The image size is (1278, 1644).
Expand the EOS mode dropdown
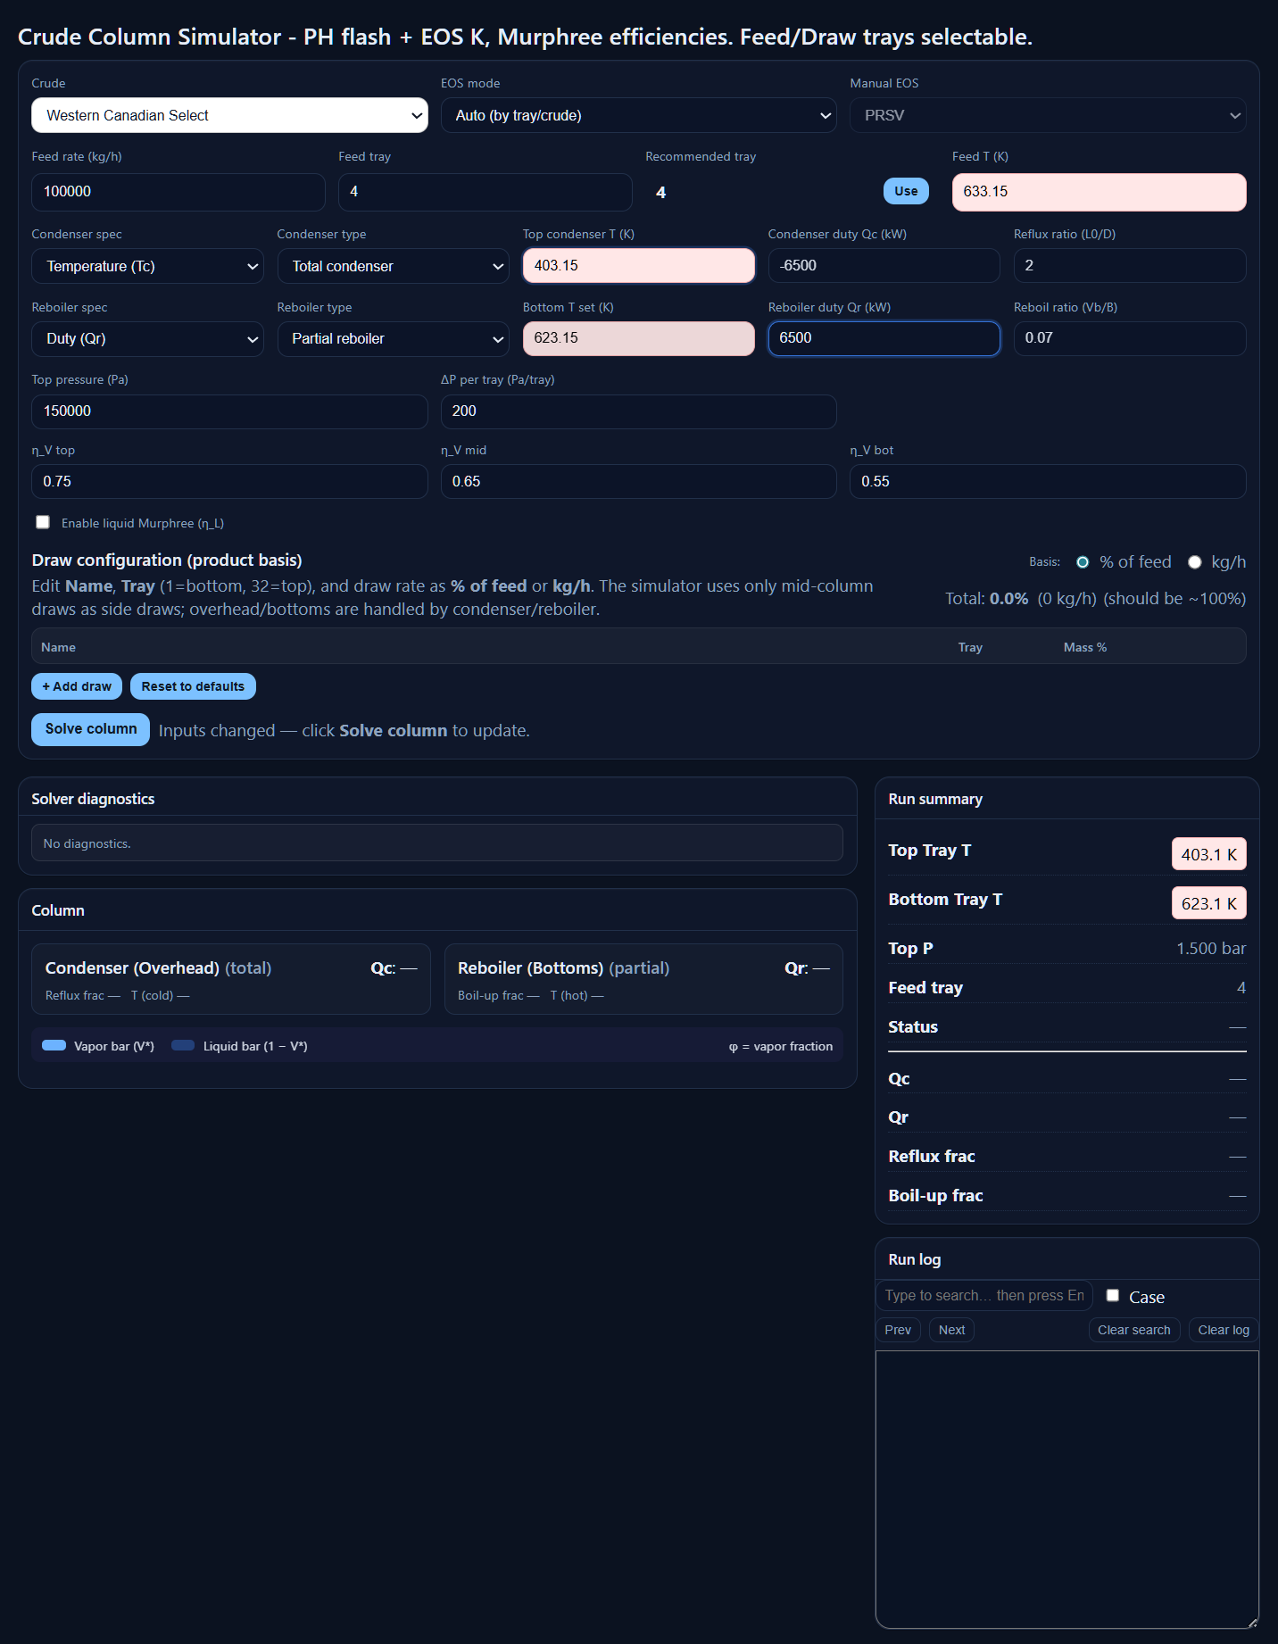click(x=638, y=115)
